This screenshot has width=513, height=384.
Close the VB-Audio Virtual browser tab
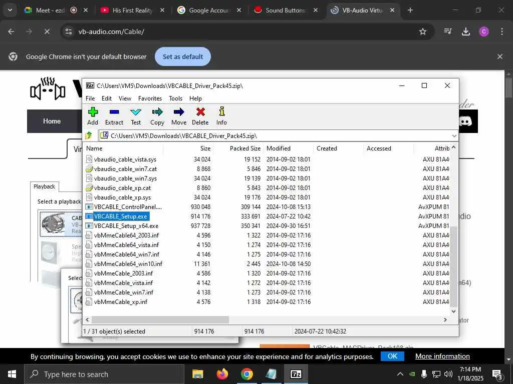pos(392,10)
